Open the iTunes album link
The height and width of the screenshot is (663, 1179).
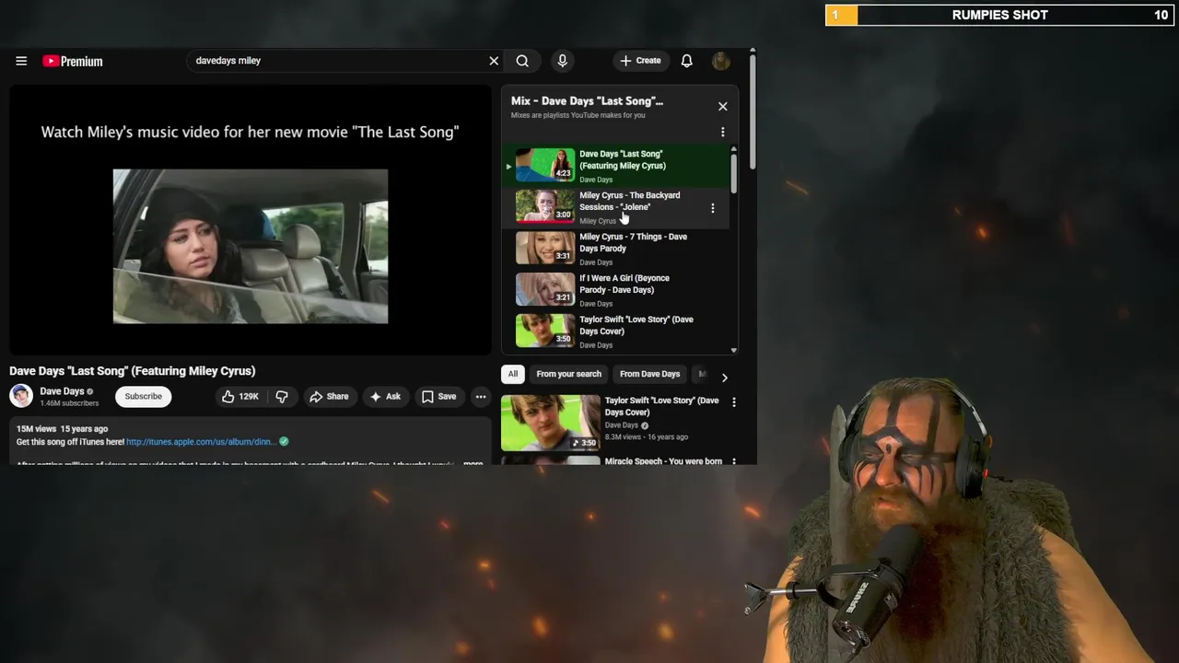tap(201, 442)
